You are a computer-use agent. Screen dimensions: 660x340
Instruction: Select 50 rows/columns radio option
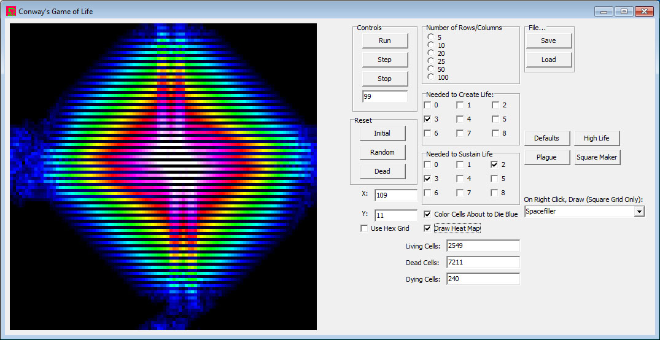coord(430,69)
